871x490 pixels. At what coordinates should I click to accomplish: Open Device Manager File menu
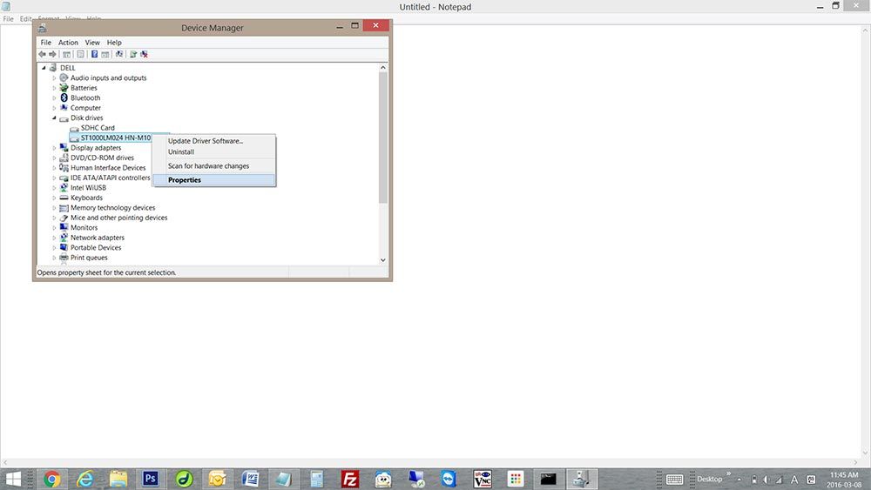pos(45,42)
